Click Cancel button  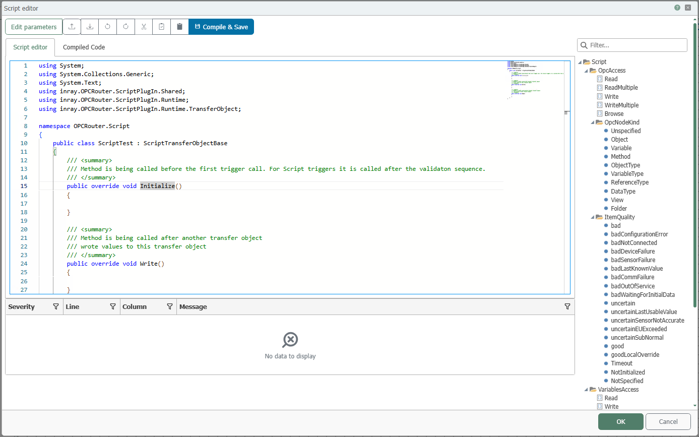point(668,421)
